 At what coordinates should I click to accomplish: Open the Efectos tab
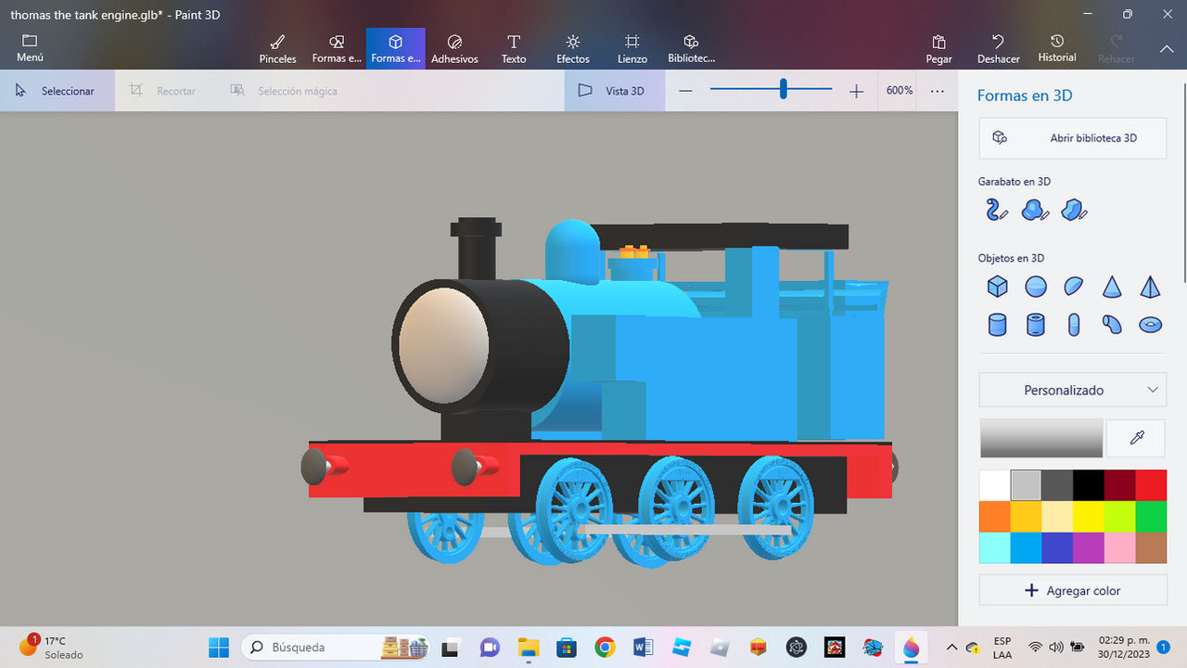point(573,48)
